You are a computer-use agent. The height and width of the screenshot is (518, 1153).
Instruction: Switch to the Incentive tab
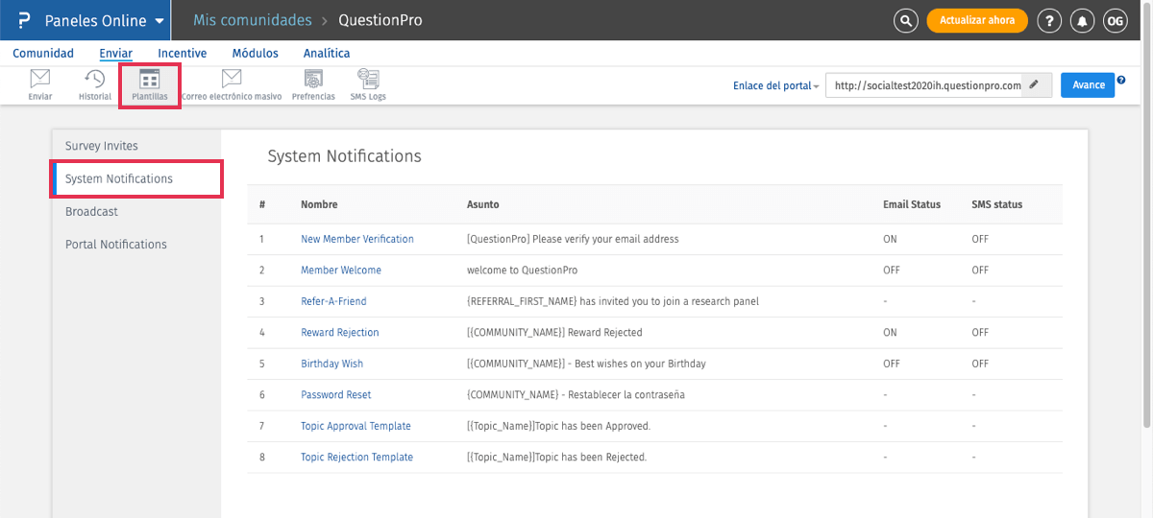click(x=183, y=54)
